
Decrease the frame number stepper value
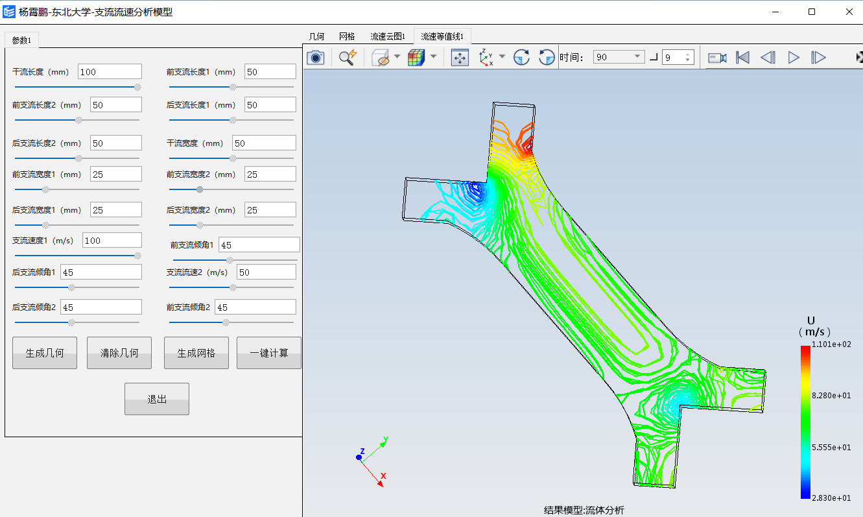click(x=689, y=61)
